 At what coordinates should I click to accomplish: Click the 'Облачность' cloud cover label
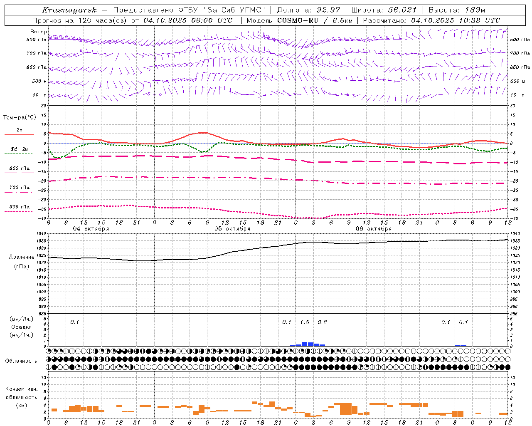[21, 361]
